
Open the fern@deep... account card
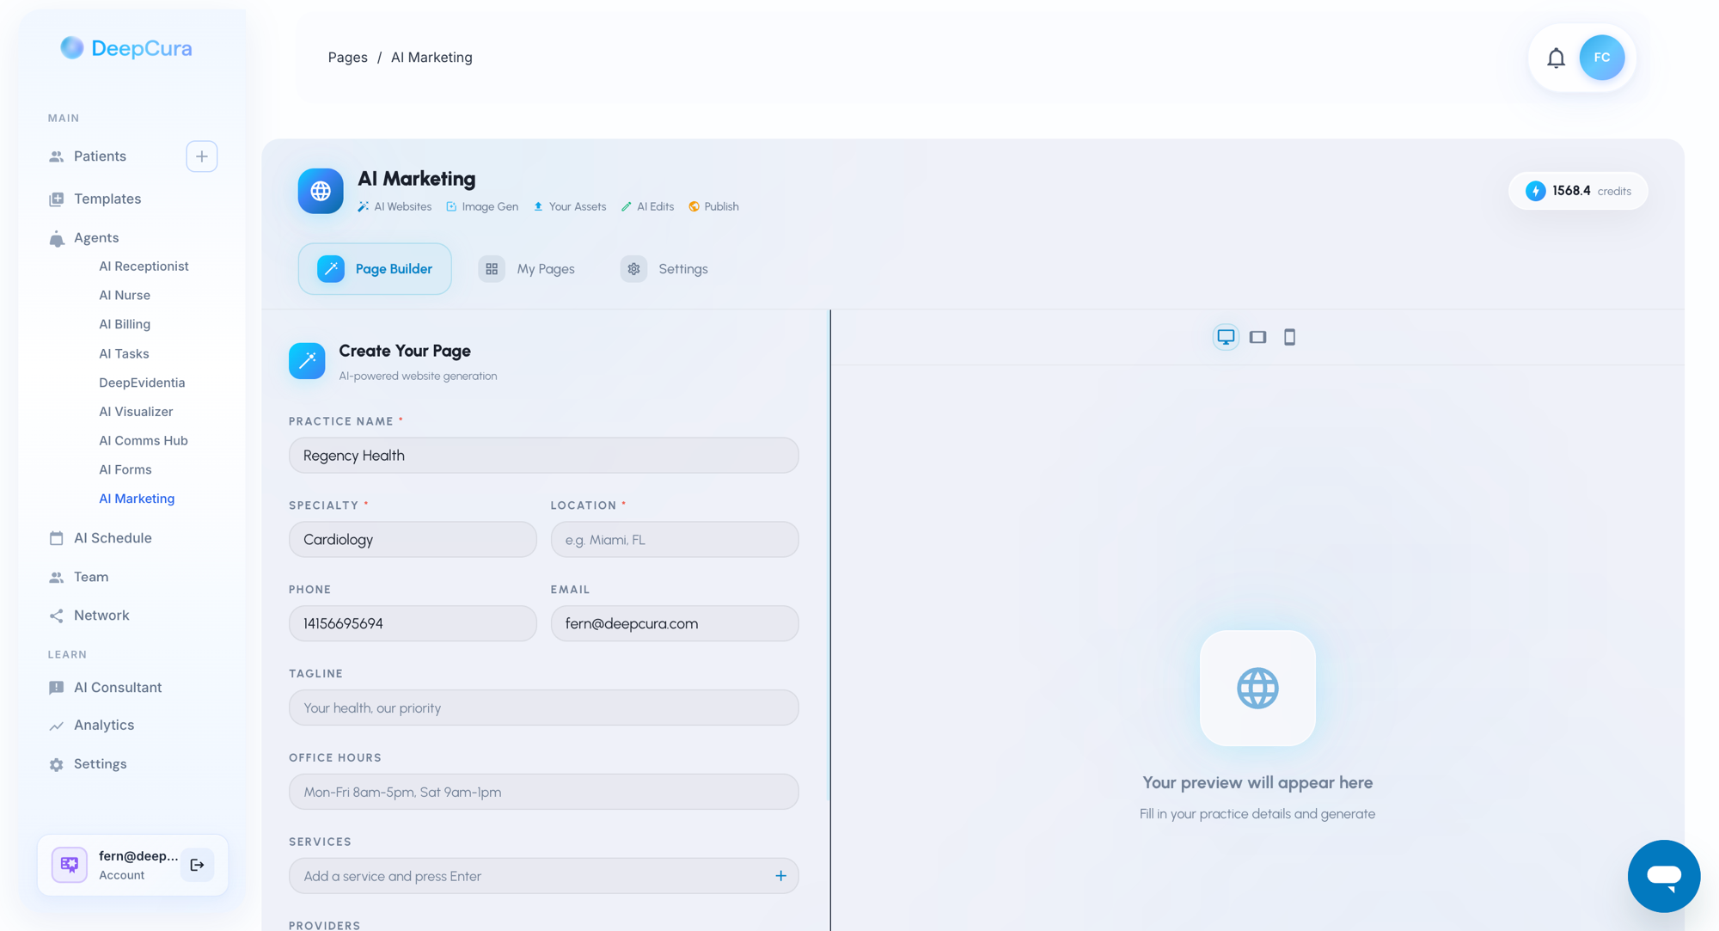(x=132, y=865)
